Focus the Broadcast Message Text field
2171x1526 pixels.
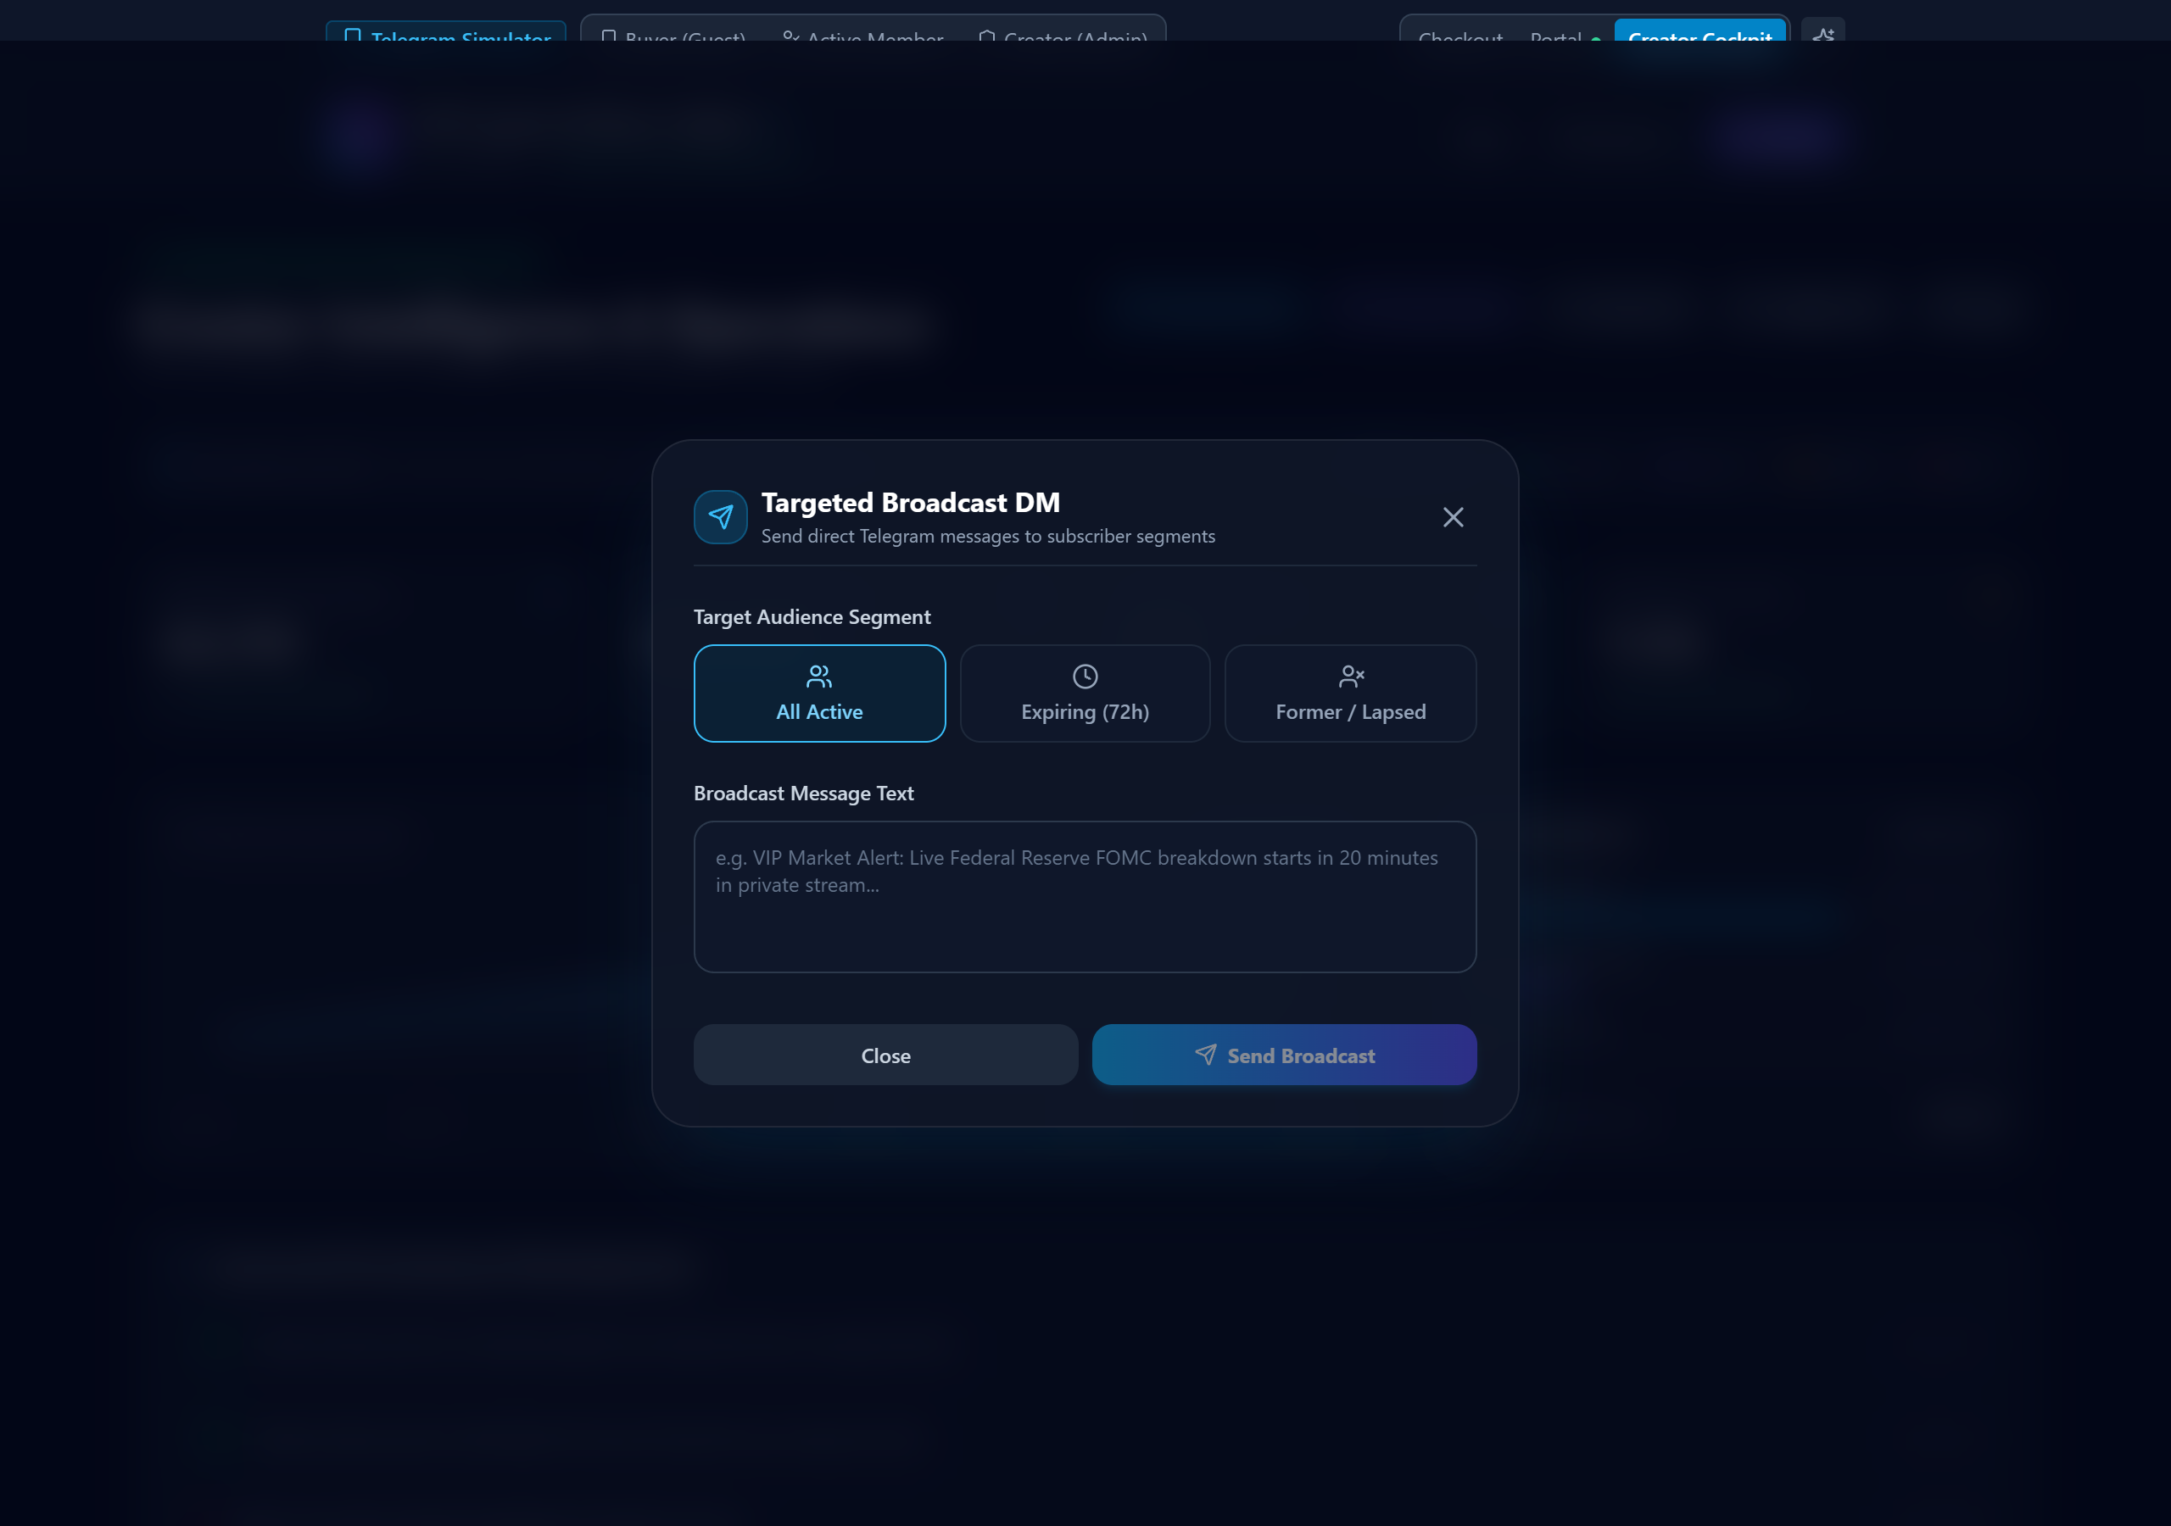(1085, 896)
